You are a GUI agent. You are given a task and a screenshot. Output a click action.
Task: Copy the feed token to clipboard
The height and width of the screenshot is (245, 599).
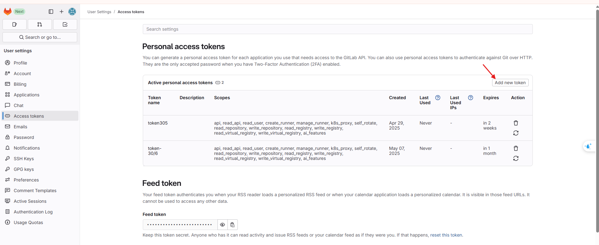point(232,225)
